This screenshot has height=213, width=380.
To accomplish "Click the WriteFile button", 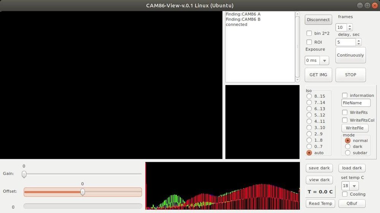I will (x=355, y=128).
